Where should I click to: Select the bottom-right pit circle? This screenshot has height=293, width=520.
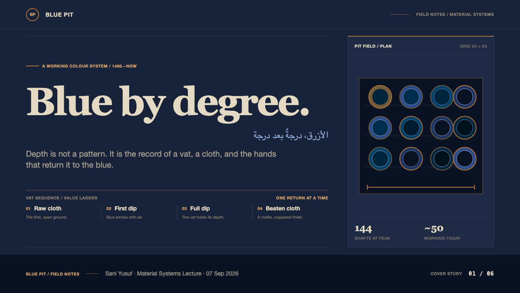[465, 159]
